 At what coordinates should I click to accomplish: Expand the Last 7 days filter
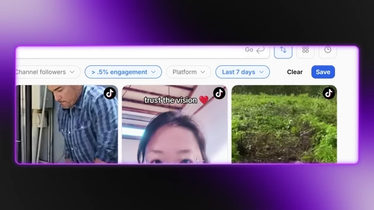(x=243, y=72)
